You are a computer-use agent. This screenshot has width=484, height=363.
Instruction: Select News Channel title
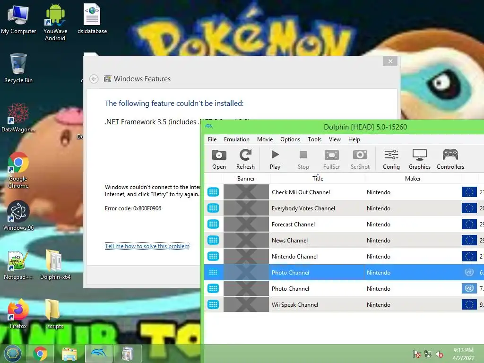tap(290, 241)
